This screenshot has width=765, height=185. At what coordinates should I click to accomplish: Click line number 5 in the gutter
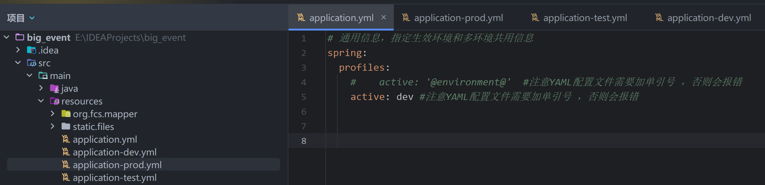pyautogui.click(x=304, y=97)
